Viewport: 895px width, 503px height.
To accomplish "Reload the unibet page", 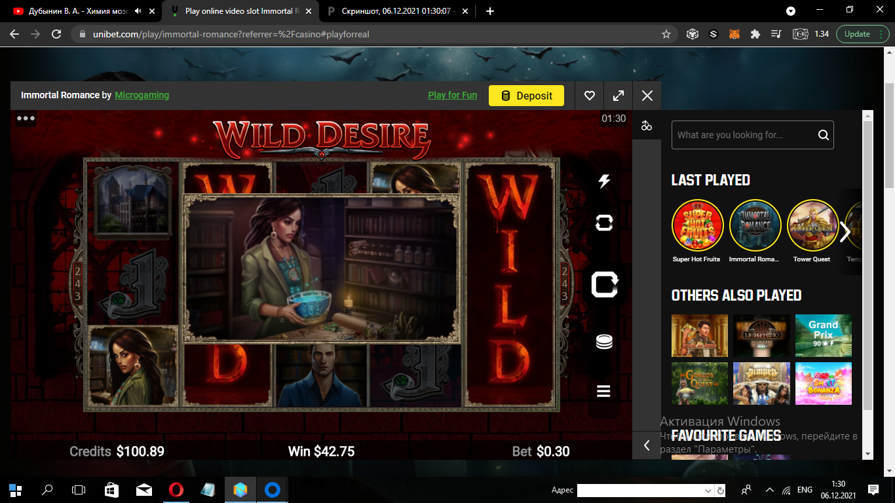I will pos(56,34).
